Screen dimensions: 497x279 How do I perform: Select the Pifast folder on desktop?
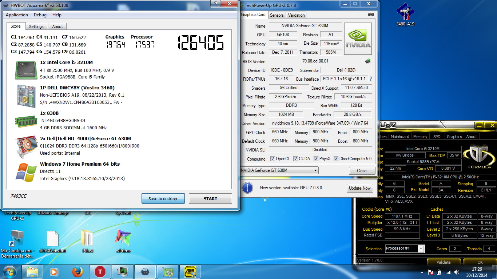tap(88, 242)
